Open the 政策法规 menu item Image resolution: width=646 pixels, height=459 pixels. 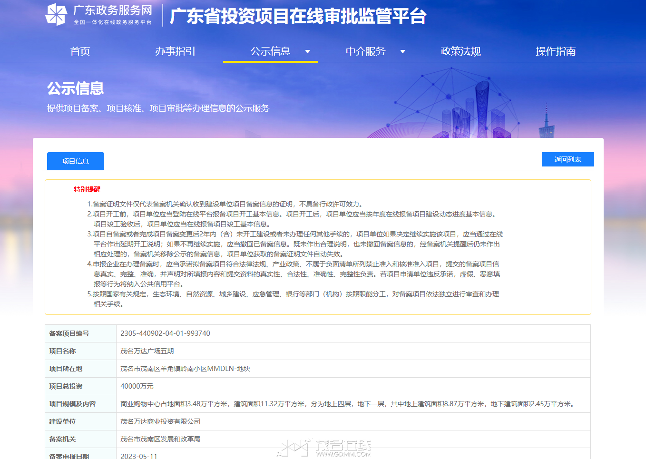pyautogui.click(x=460, y=51)
